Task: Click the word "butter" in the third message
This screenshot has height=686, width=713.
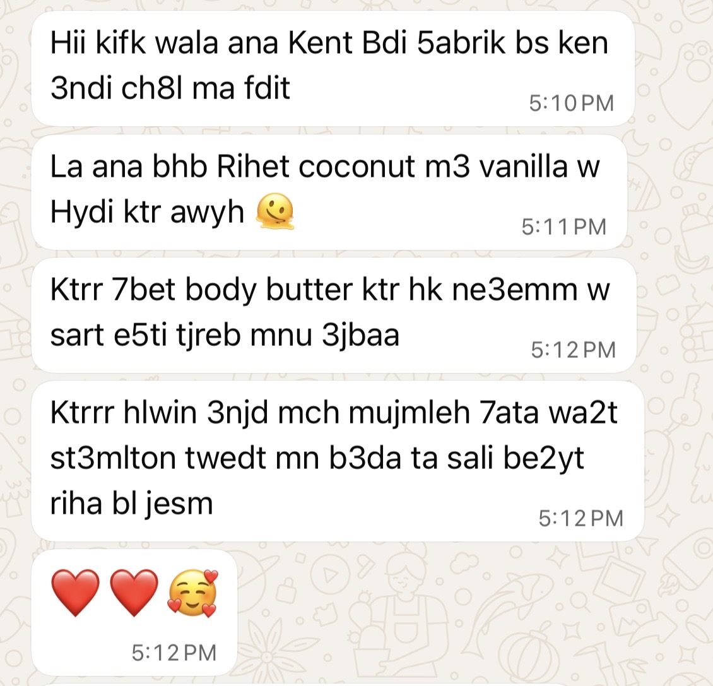Action: pos(309,290)
